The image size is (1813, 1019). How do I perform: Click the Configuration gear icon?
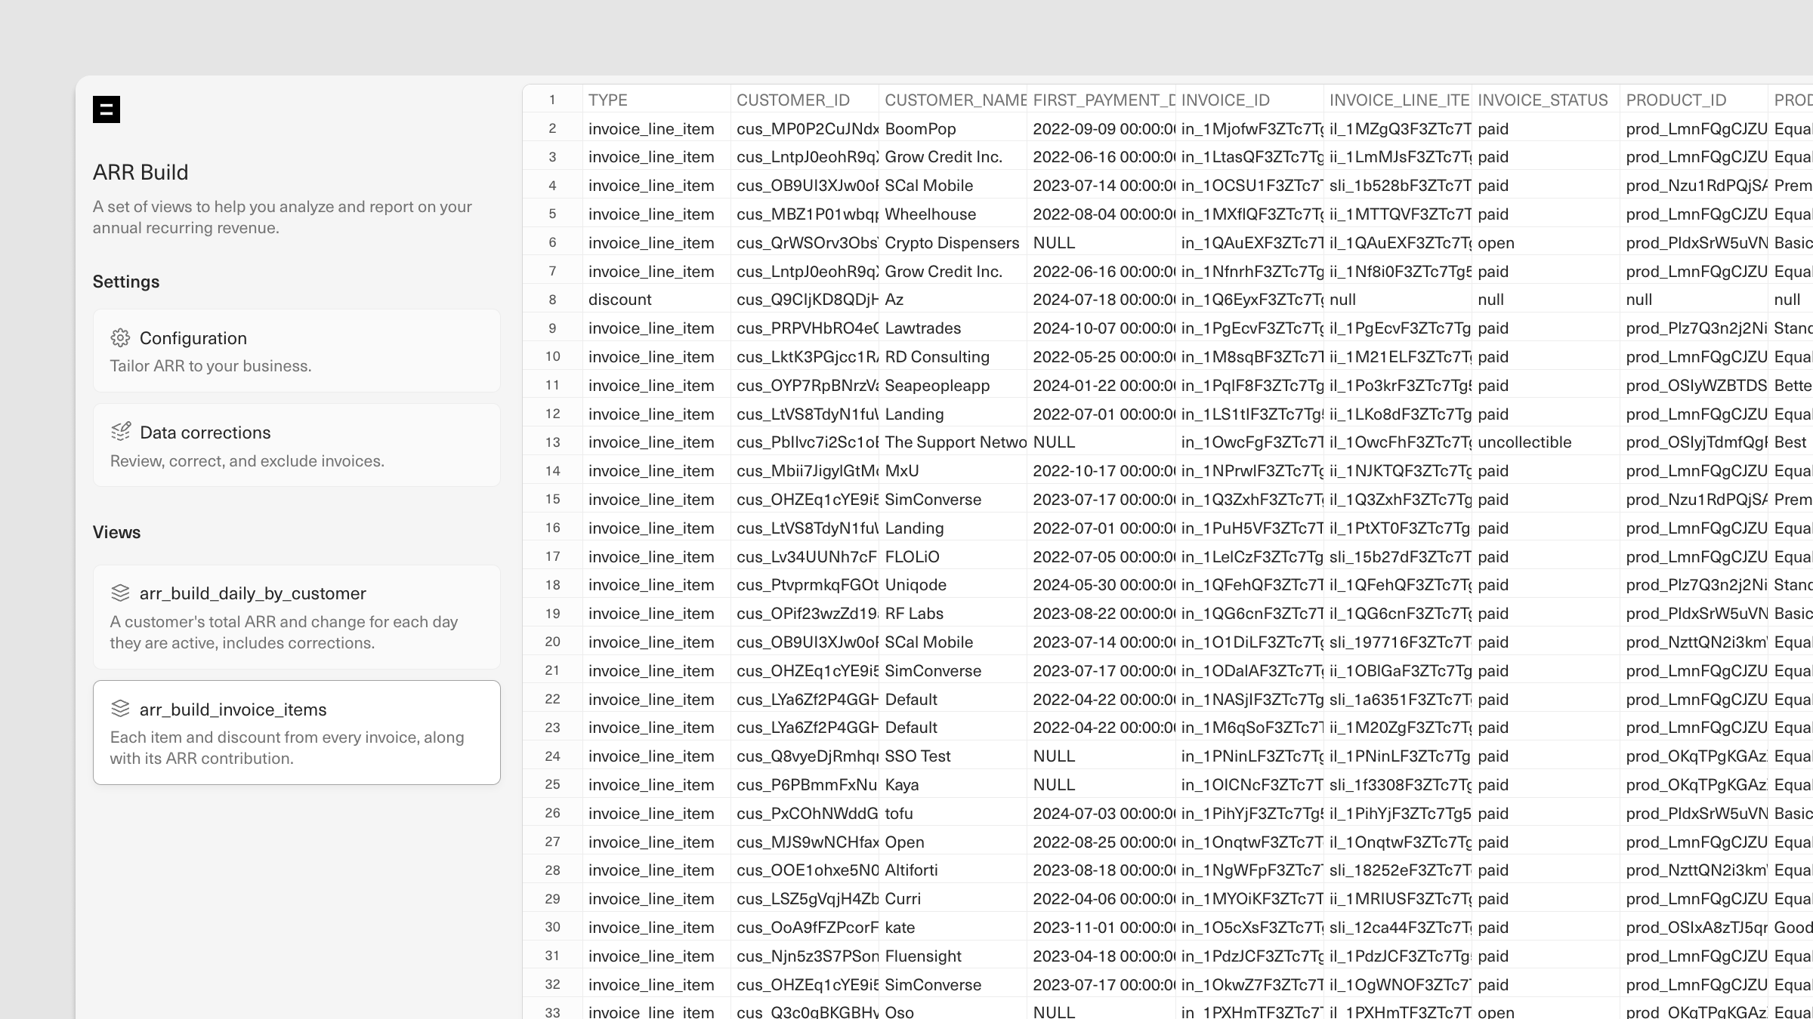tap(120, 338)
